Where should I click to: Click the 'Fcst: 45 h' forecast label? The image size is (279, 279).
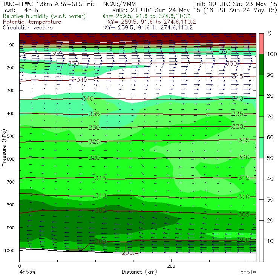click(20, 10)
